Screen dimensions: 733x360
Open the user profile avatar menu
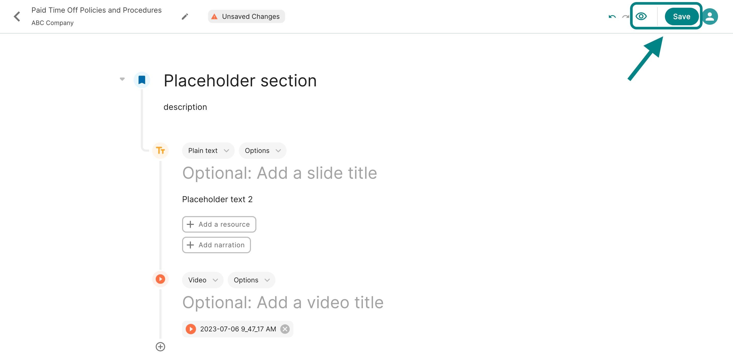click(x=710, y=17)
